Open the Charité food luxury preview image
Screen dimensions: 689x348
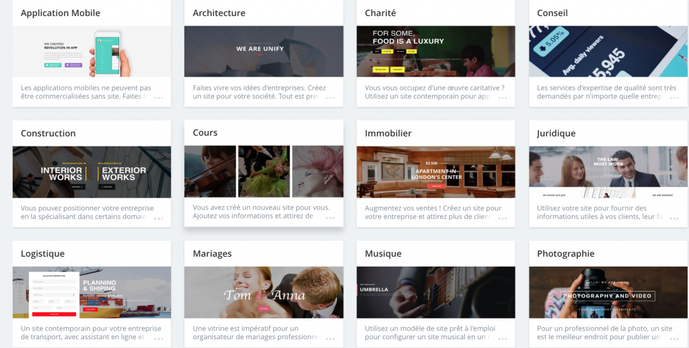(x=436, y=51)
